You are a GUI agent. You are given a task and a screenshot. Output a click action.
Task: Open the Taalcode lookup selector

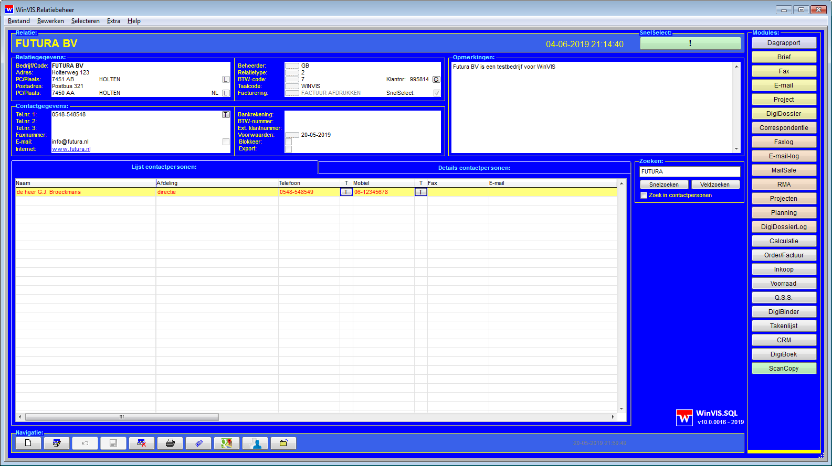pyautogui.click(x=292, y=86)
